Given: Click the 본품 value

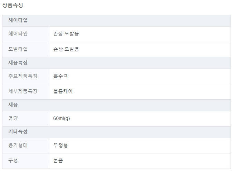Looking at the screenshot, I should 58,160.
